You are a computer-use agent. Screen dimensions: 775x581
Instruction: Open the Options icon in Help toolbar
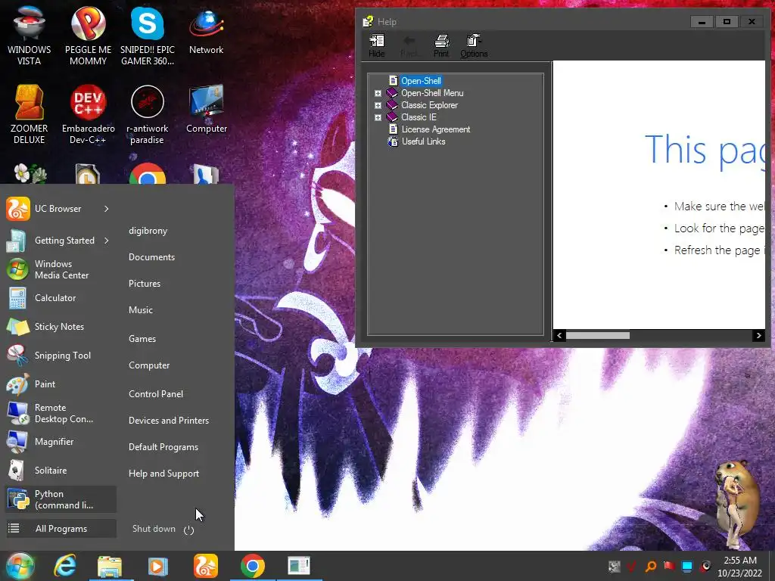pyautogui.click(x=474, y=46)
